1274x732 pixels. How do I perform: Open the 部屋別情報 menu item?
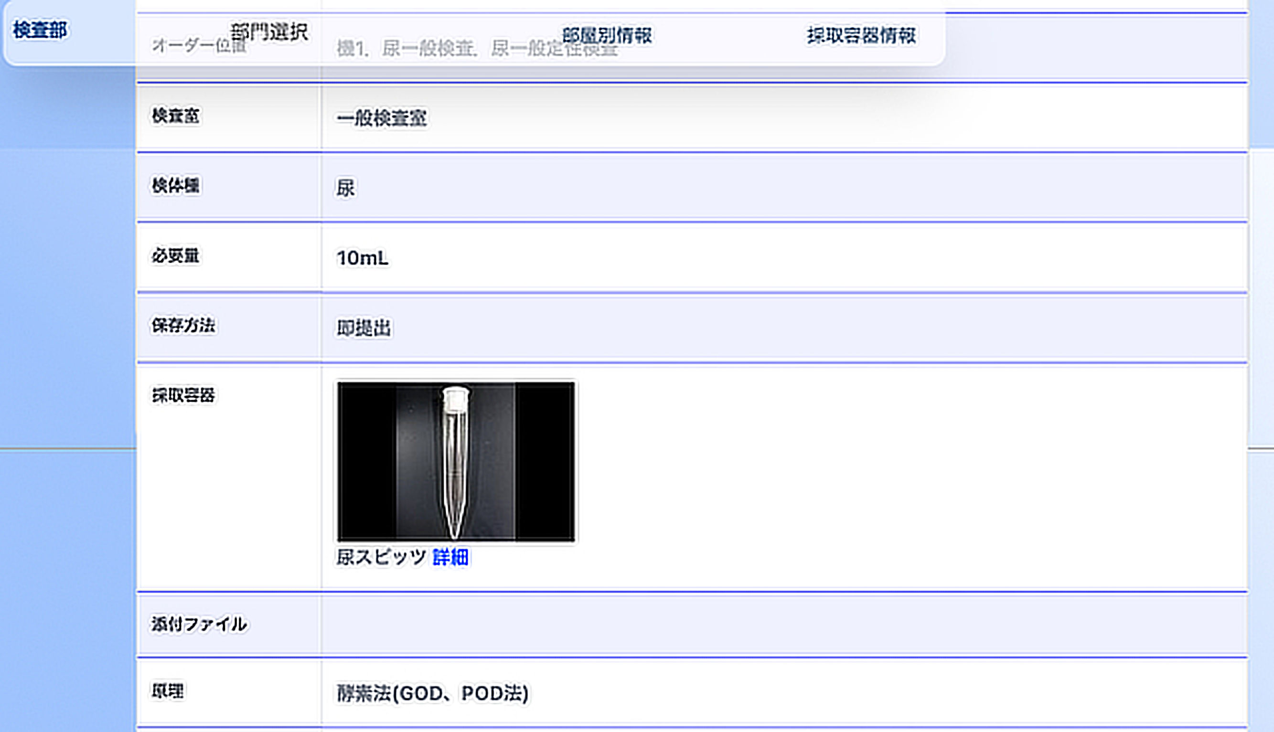point(607,35)
